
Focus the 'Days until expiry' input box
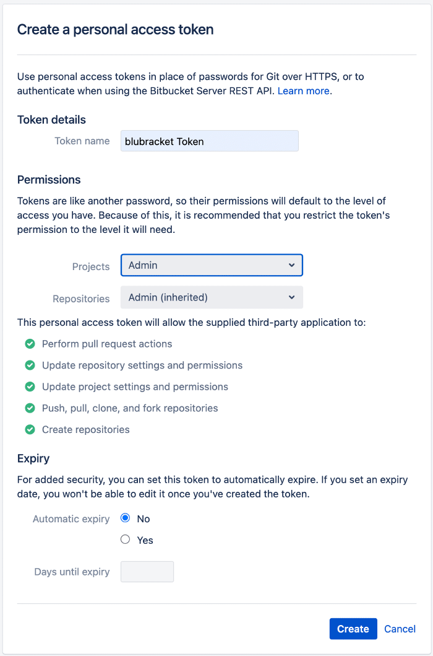147,571
